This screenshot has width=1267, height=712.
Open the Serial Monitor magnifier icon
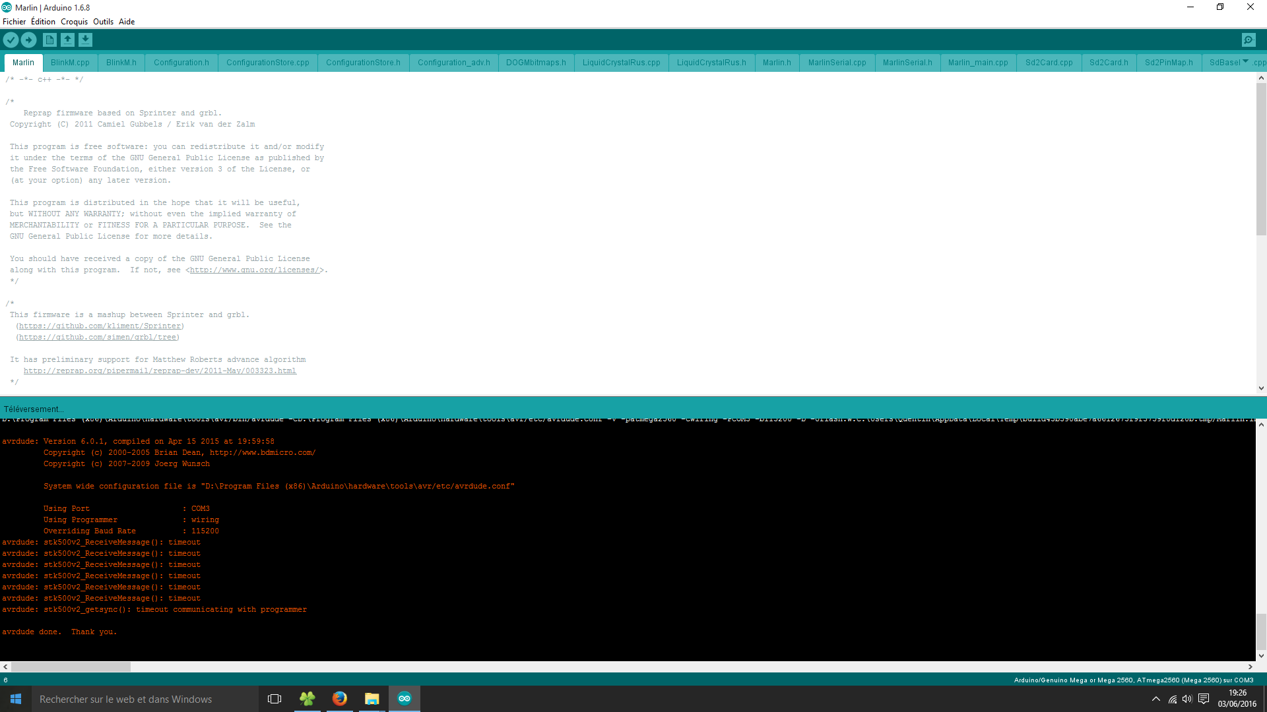1249,40
